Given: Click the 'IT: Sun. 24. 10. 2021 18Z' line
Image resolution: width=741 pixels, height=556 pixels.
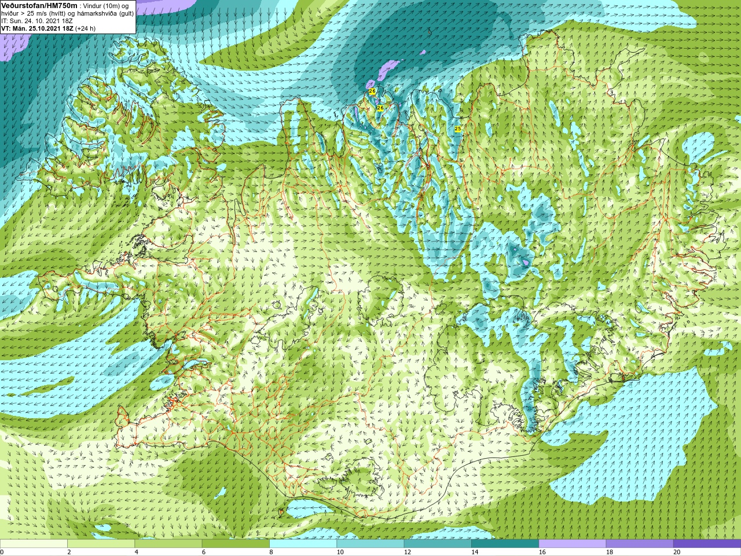Looking at the screenshot, I should point(37,21).
